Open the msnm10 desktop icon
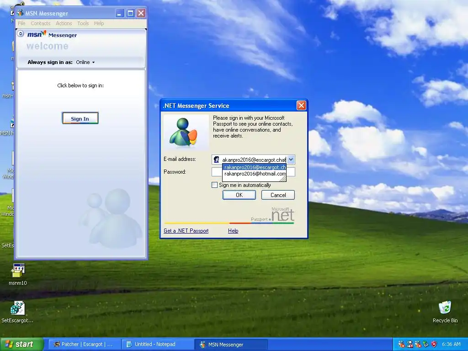Image resolution: width=468 pixels, height=351 pixels. 18,275
